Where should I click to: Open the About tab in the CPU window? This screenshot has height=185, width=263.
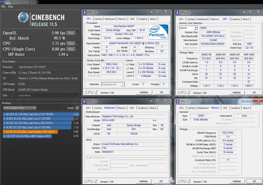click(153, 19)
